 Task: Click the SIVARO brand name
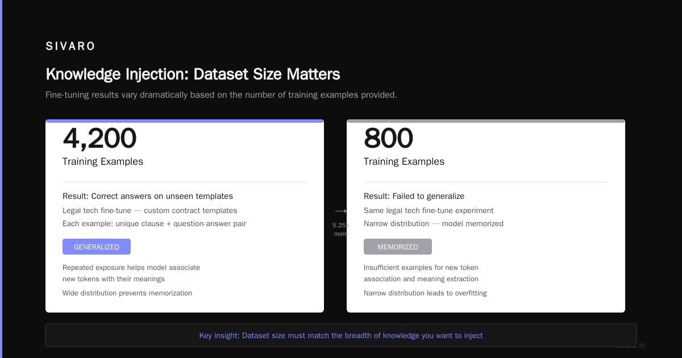(x=70, y=47)
